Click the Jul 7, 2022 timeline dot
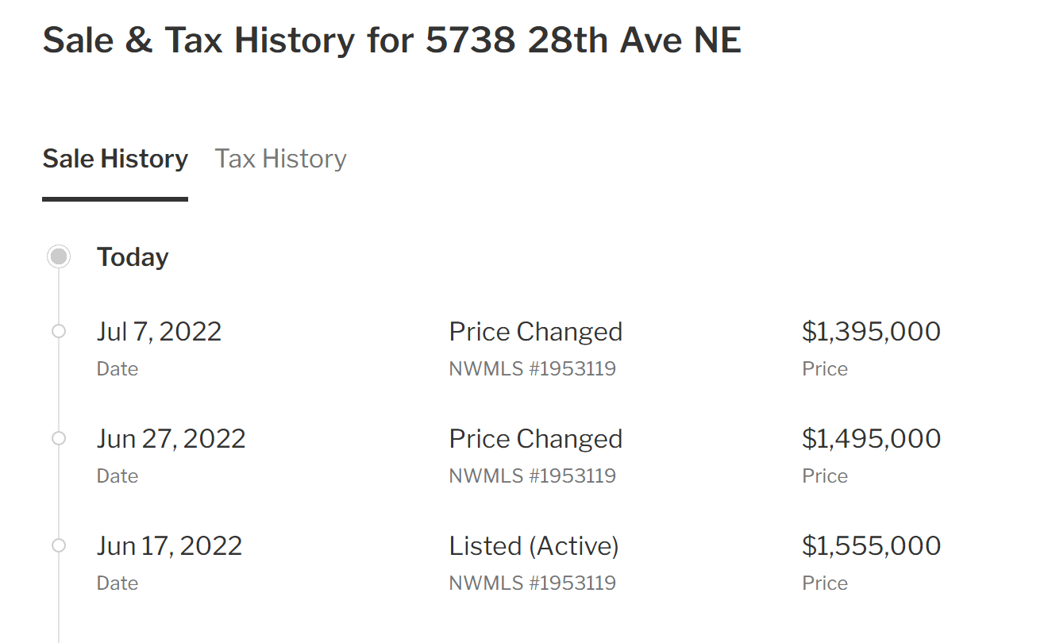This screenshot has height=643, width=1048. pos(58,331)
